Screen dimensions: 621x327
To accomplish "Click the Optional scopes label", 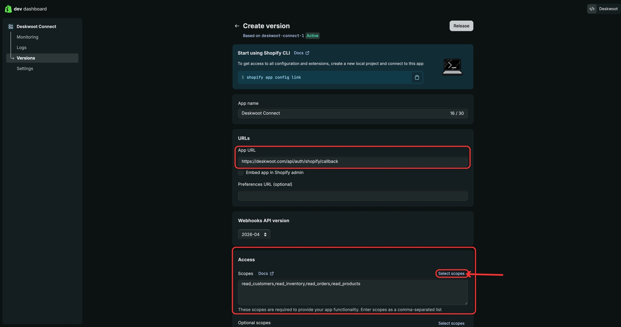I will (254, 323).
